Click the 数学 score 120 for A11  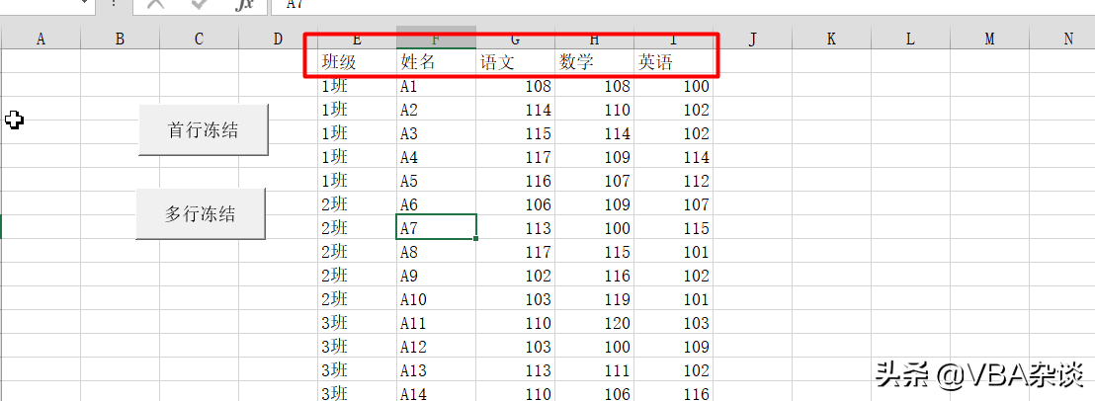tap(594, 323)
